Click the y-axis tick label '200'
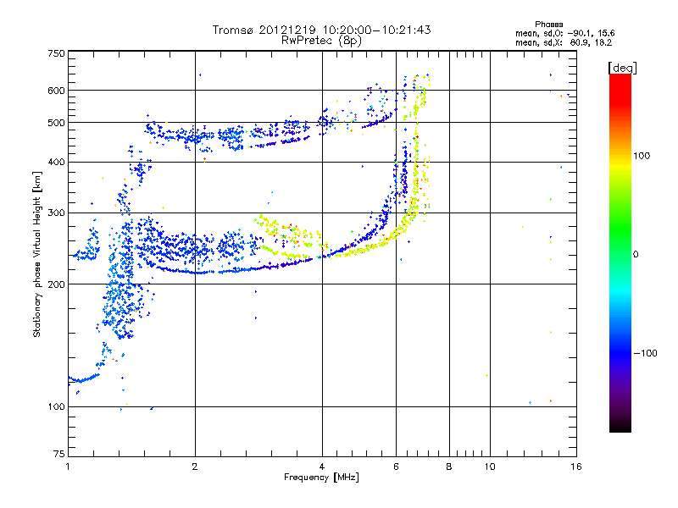Screen dimensions: 678x508 pos(56,284)
